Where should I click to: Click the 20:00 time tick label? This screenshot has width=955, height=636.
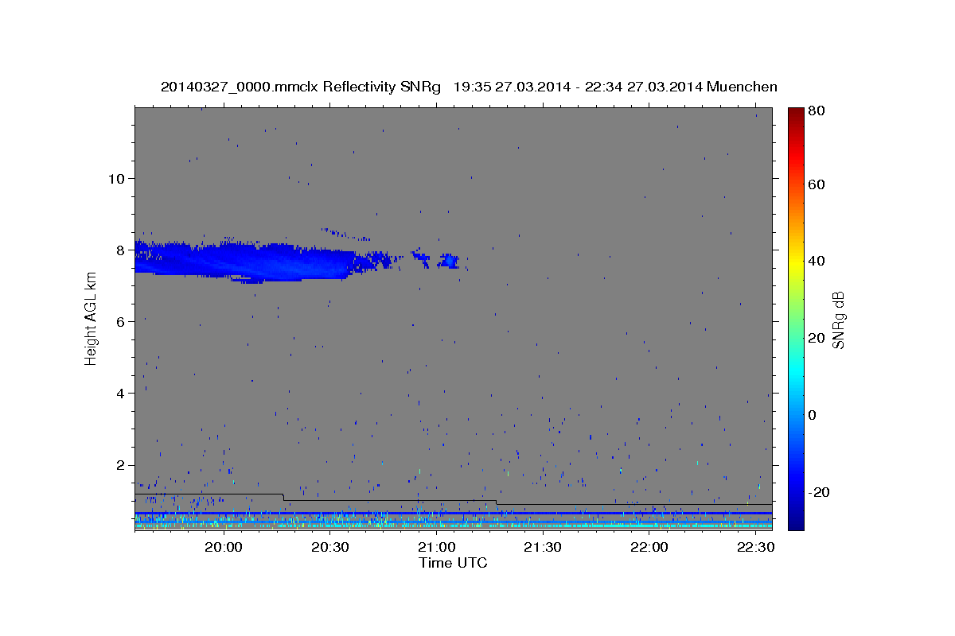(x=224, y=548)
